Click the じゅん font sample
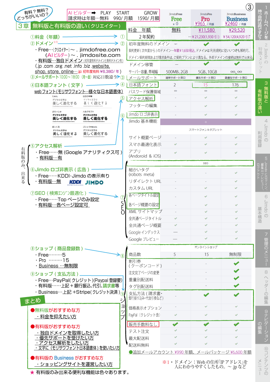270x382 pixels. (65, 101)
